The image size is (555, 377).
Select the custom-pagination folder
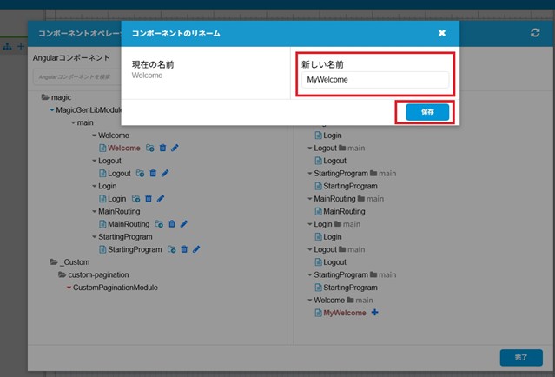pyautogui.click(x=91, y=274)
